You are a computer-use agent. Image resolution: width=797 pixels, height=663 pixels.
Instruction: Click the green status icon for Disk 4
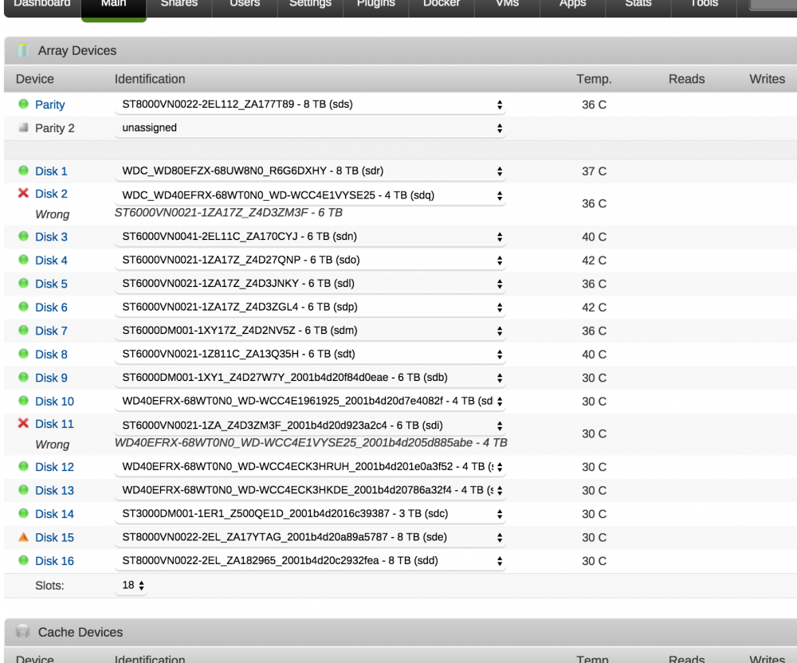(23, 260)
